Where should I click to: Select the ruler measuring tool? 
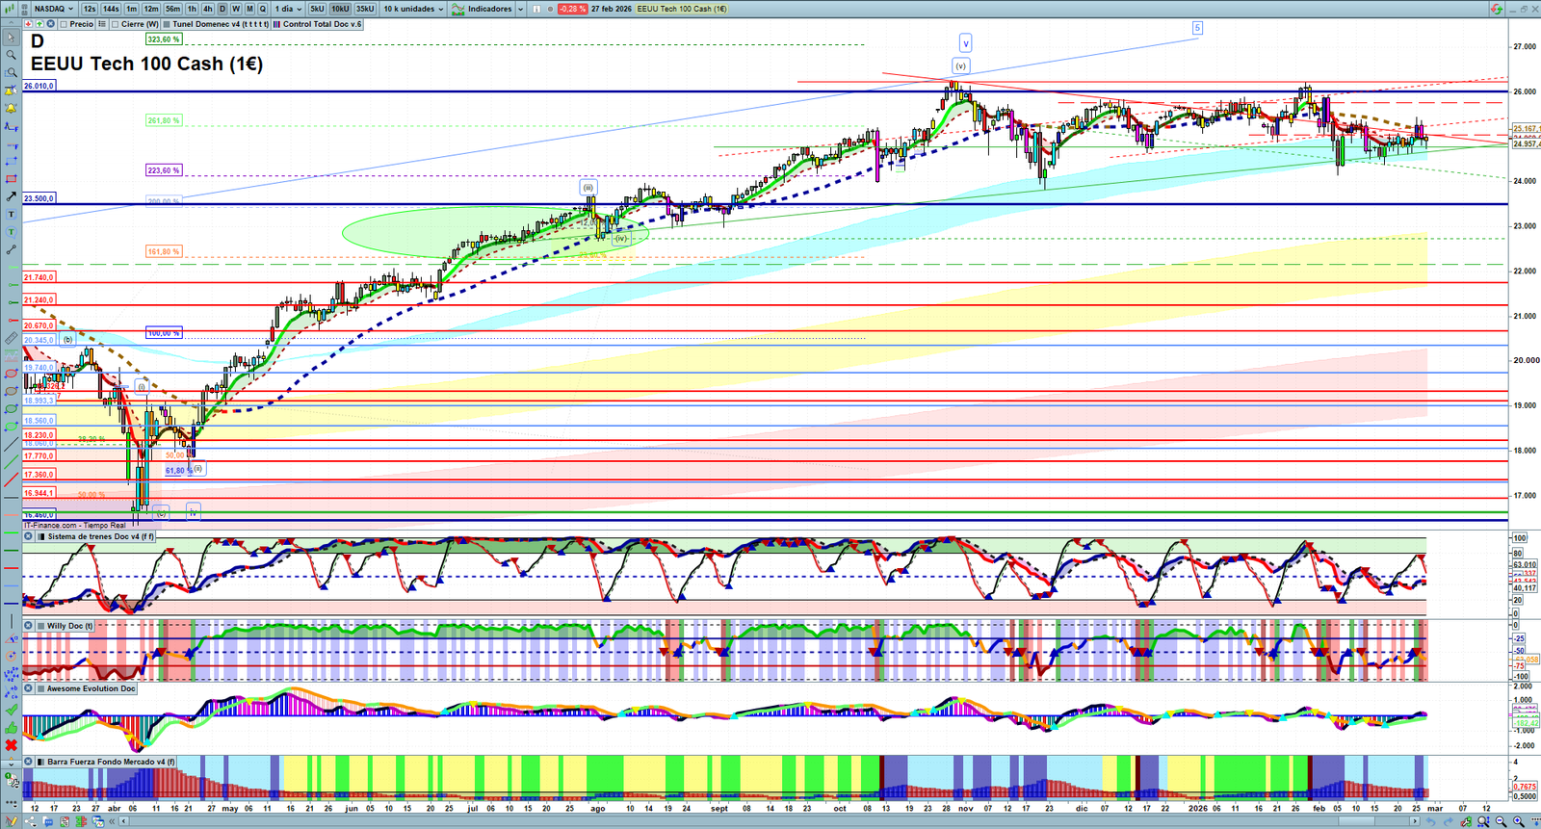click(11, 338)
